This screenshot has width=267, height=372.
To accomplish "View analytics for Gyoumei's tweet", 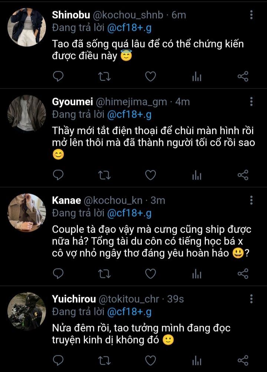I will (x=197, y=175).
